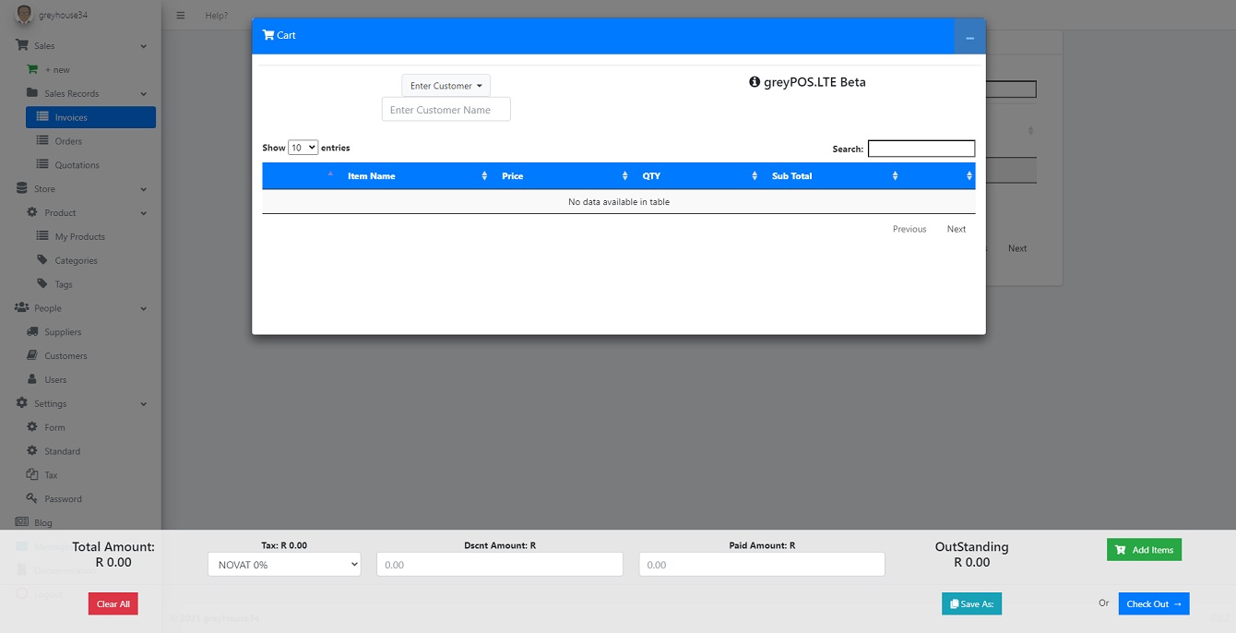1236x633 pixels.
Task: Click the shopping cart icon in Cart header
Action: (268, 35)
